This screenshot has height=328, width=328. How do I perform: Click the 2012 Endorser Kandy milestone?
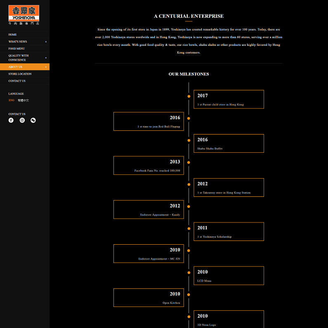(x=149, y=210)
